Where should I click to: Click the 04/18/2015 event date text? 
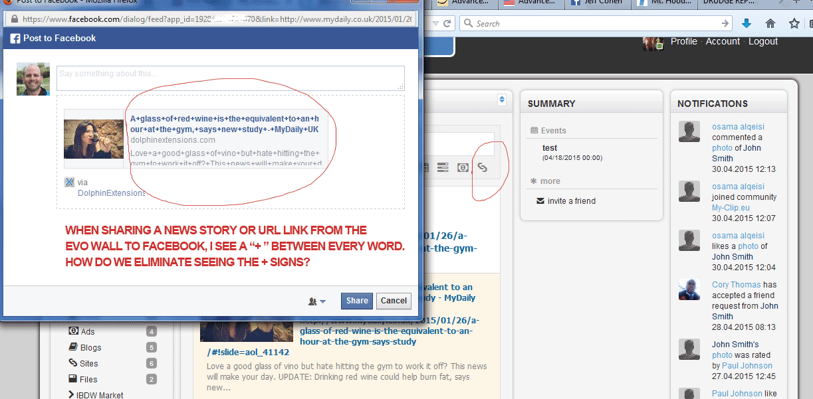572,158
